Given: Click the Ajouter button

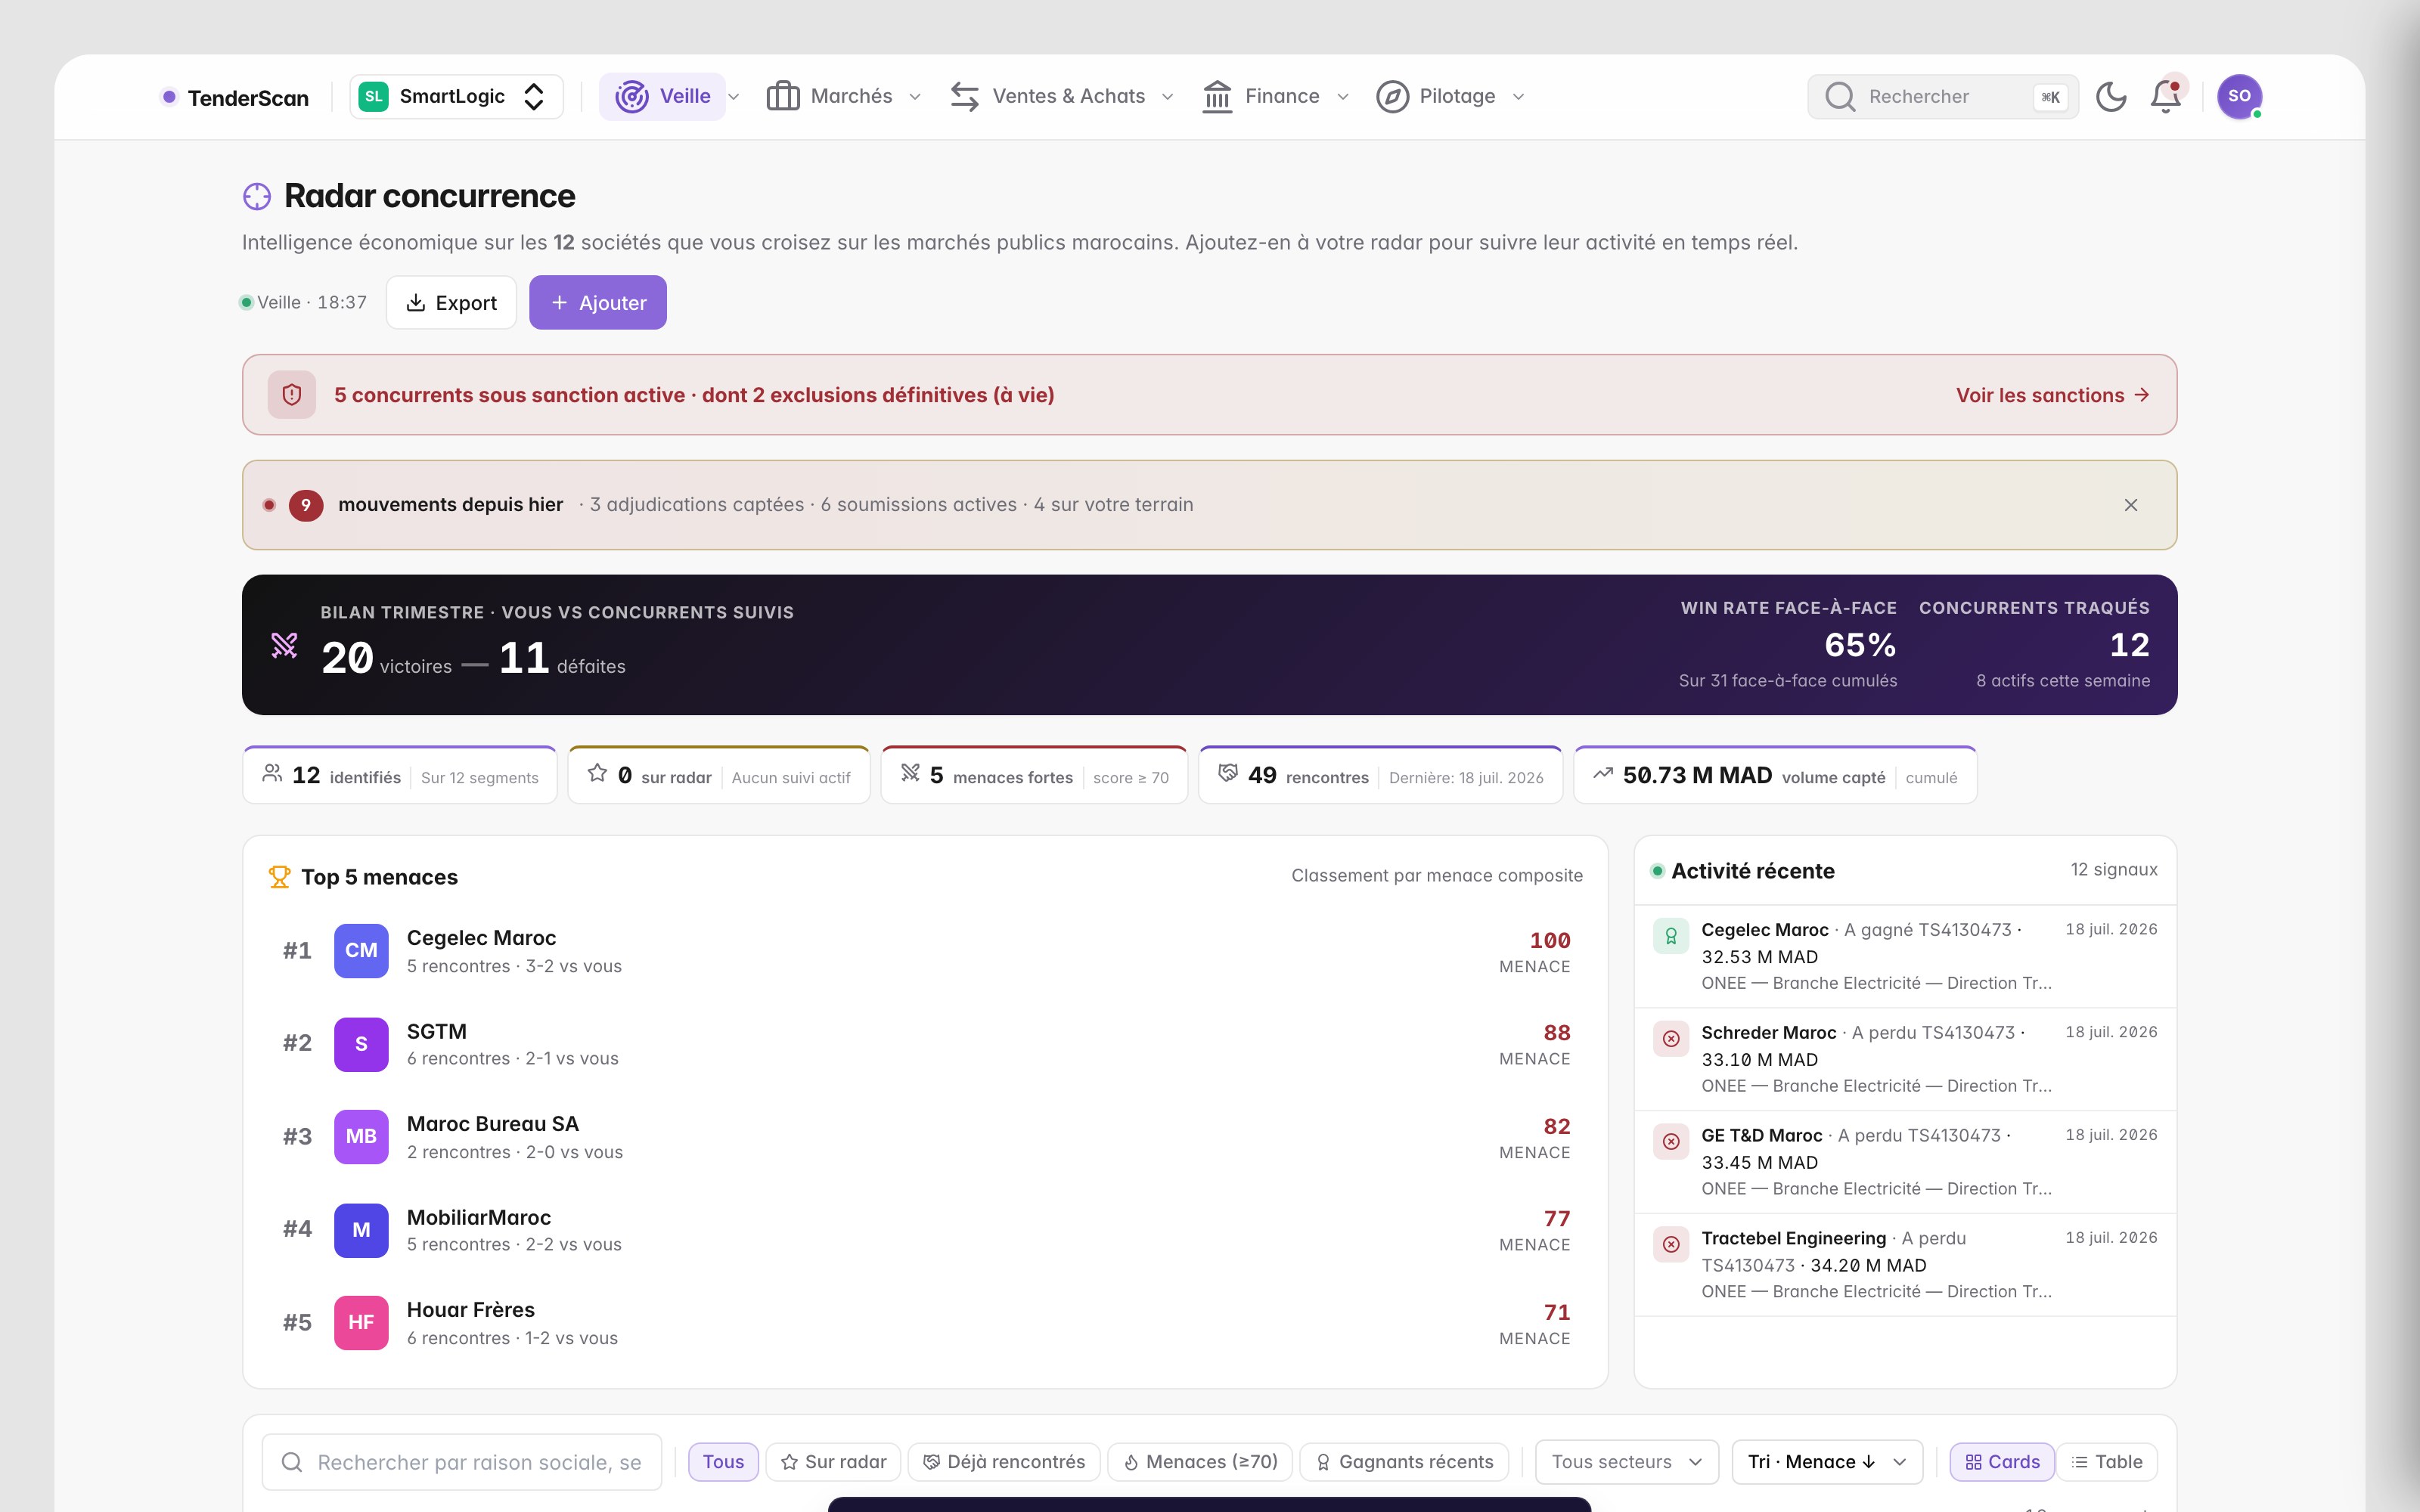Looking at the screenshot, I should (x=598, y=302).
